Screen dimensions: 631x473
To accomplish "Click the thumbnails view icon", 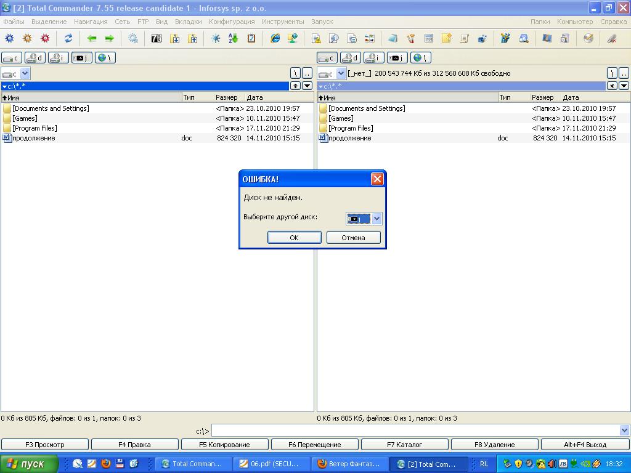I will click(370, 39).
